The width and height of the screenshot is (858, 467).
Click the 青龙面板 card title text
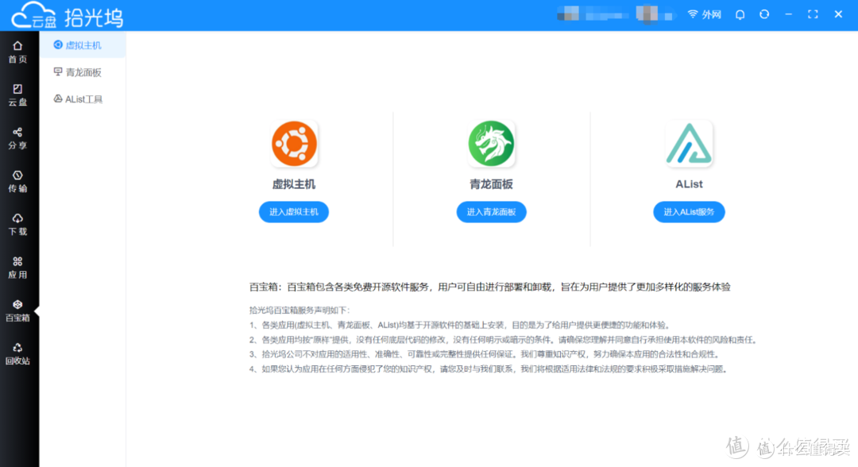click(x=492, y=185)
